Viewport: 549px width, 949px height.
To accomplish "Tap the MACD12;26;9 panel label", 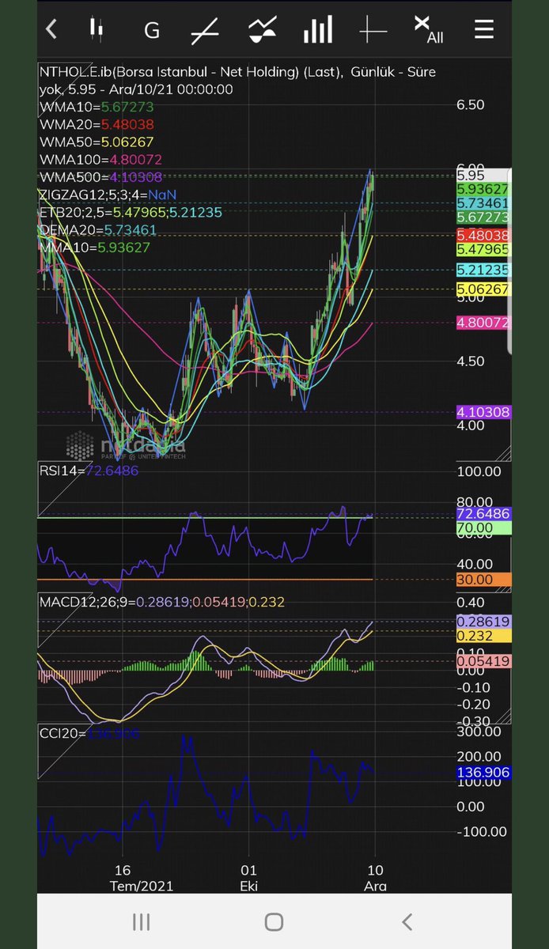I will (161, 602).
